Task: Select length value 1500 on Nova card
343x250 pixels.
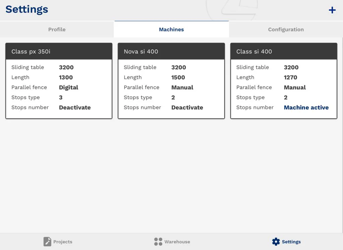Action: pyautogui.click(x=178, y=77)
